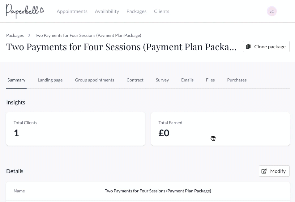This screenshot has width=295, height=202.
Task: Open Appointments in top navigation
Action: [x=72, y=11]
